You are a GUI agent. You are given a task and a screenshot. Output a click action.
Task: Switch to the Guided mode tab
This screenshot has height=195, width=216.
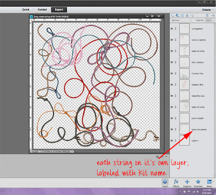(x=42, y=10)
